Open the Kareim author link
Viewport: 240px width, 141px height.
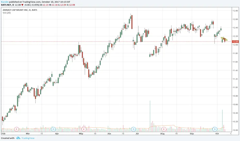click(5, 2)
